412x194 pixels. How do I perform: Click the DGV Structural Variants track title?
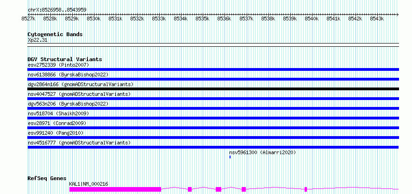[65, 59]
